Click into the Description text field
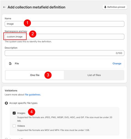131x139 pixels. [64, 53]
